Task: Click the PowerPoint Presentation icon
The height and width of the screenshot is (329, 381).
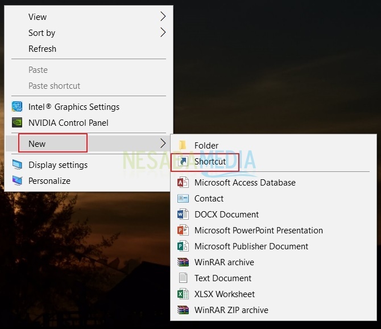Action: [x=183, y=231]
